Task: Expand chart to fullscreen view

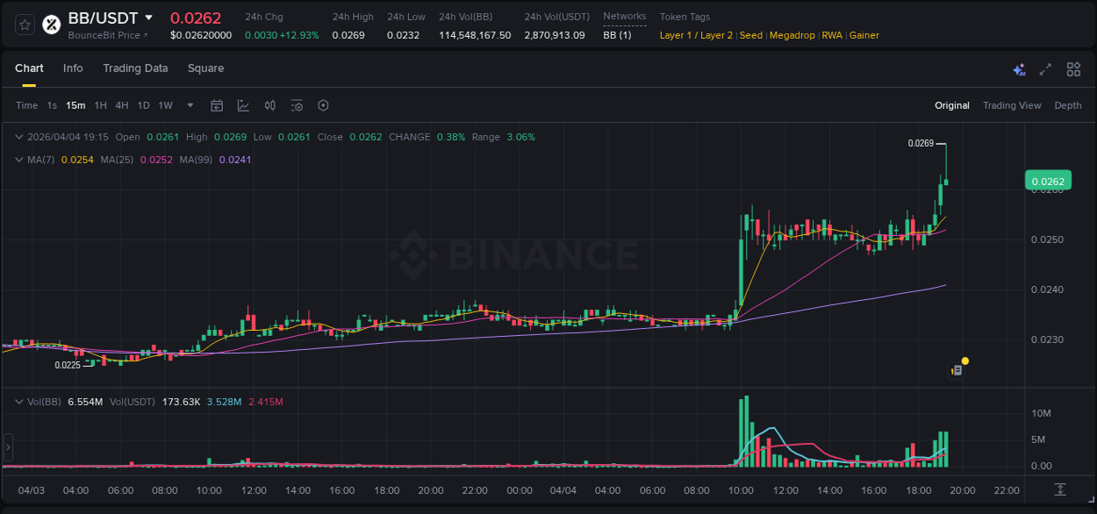Action: pyautogui.click(x=1044, y=68)
